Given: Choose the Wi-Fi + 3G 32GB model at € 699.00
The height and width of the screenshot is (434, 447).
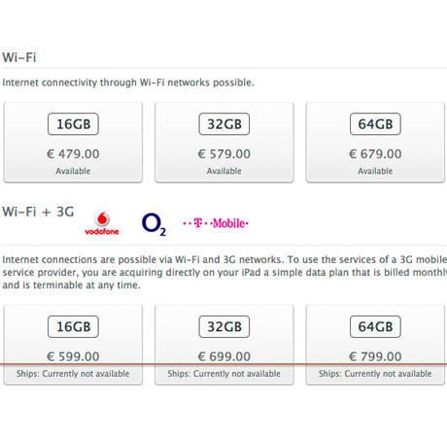Looking at the screenshot, I should (224, 345).
